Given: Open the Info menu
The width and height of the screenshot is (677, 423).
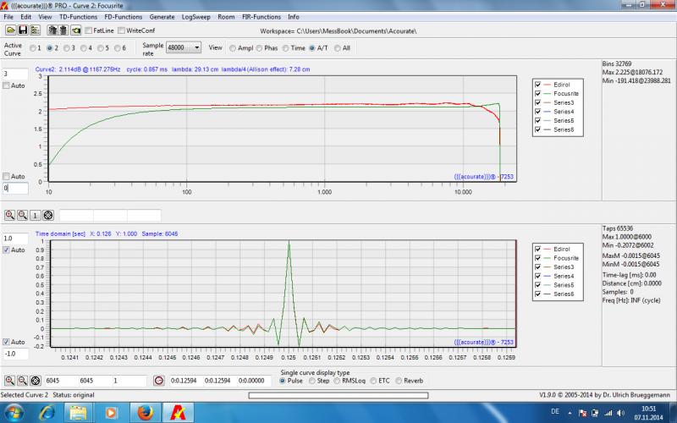Looking at the screenshot, I should 294,17.
